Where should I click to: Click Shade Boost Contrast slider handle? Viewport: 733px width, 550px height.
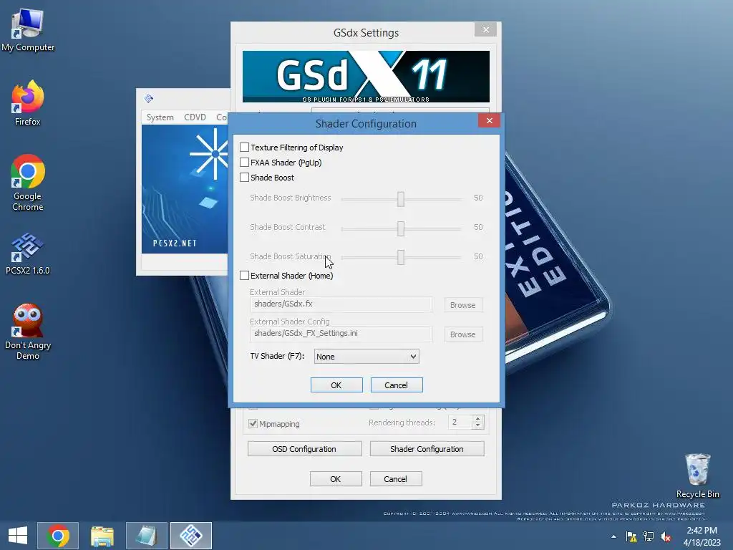[x=401, y=228]
